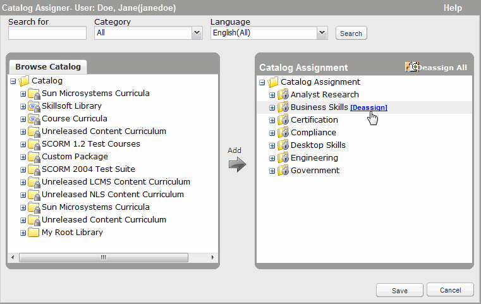Select the Browse Catalog tab
The image size is (481, 304).
(x=48, y=67)
